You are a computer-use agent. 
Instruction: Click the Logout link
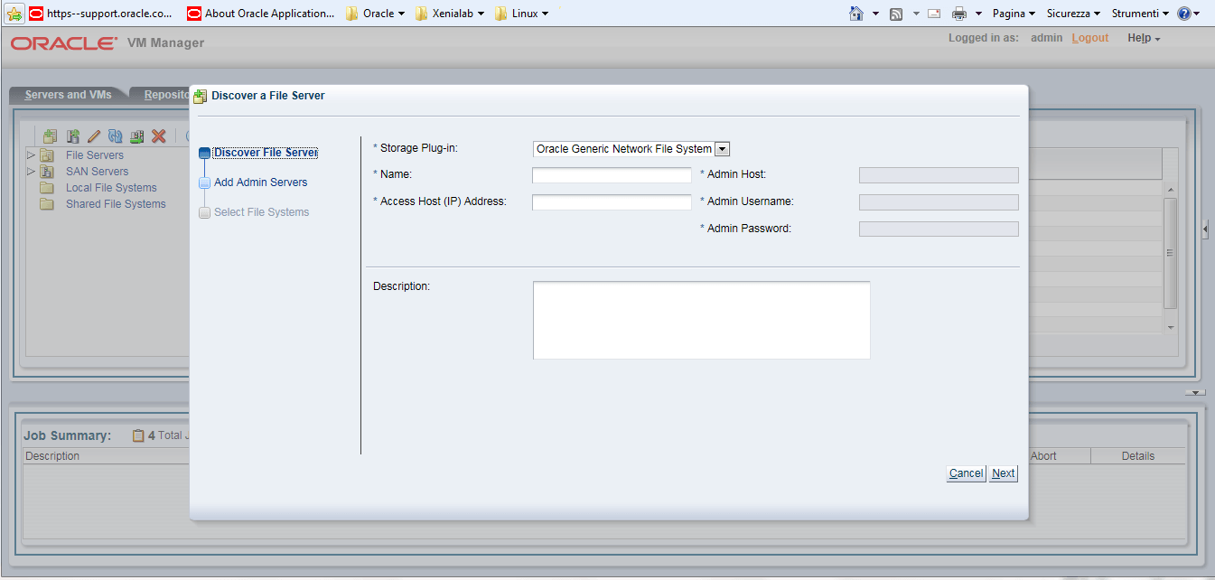point(1090,38)
